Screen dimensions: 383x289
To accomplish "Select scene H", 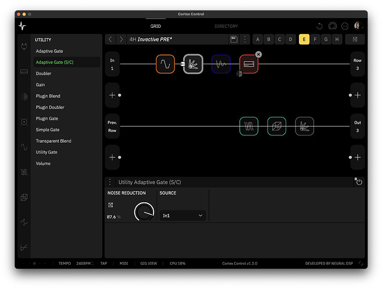I will point(337,39).
